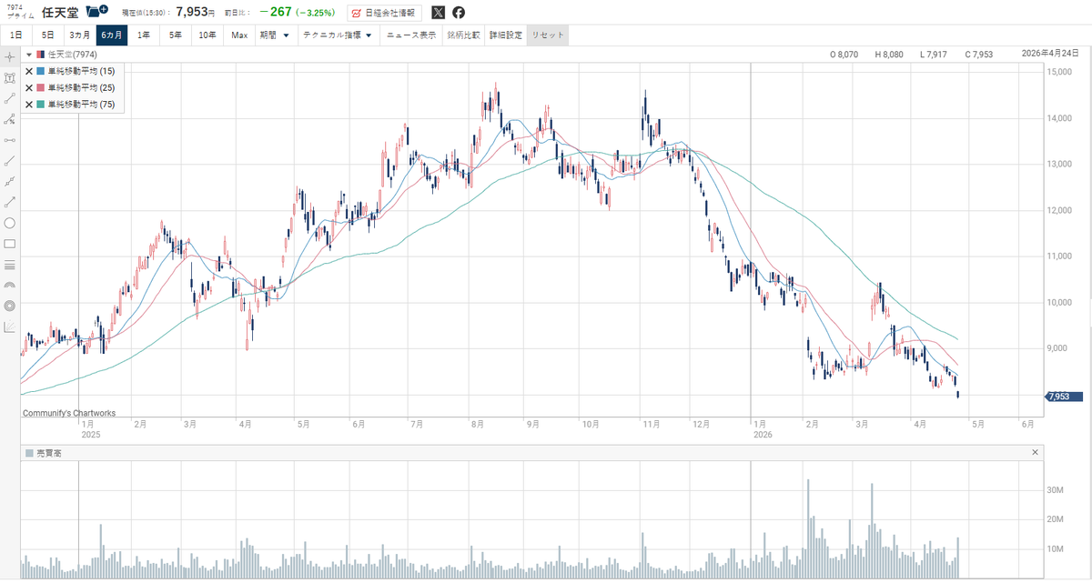The height and width of the screenshot is (583, 1092).
Task: Click the pink swatch of moving average 25
Action: pyautogui.click(x=41, y=87)
